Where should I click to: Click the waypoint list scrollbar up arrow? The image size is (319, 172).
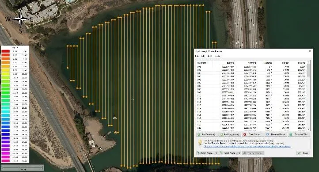(308, 62)
